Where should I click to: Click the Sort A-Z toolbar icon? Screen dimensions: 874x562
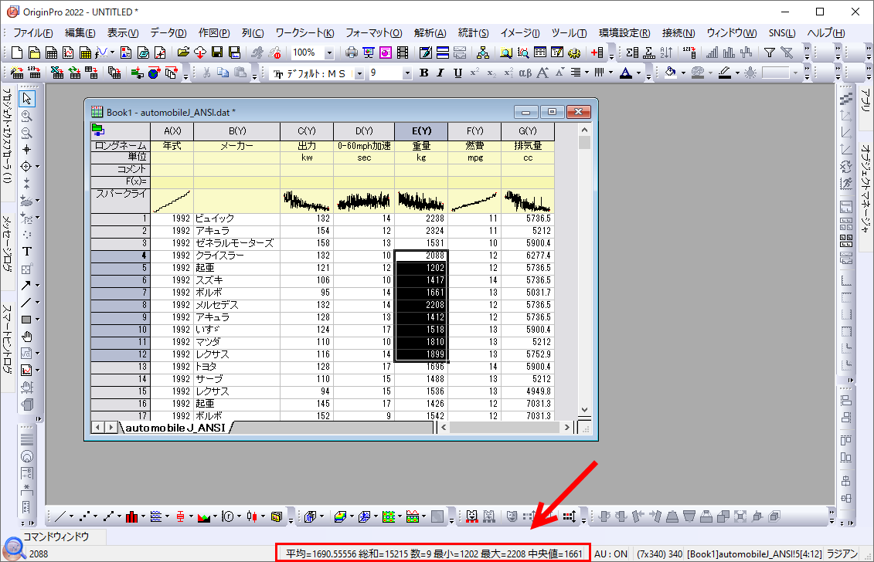(666, 53)
